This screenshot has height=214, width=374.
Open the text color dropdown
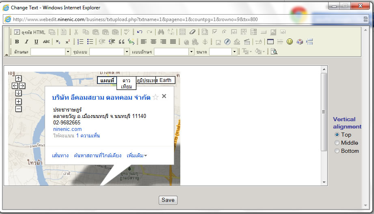[x=246, y=51]
